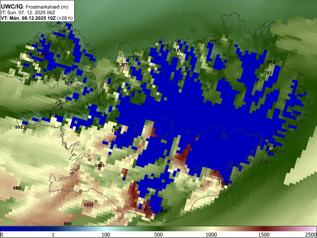The width and height of the screenshot is (317, 238).
Task: Click the 413 map value
Action: coord(271,62)
